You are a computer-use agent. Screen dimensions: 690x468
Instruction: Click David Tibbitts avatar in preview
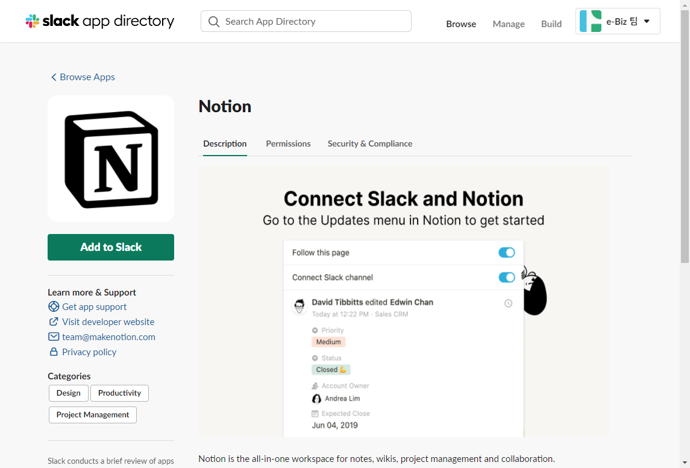(x=300, y=305)
